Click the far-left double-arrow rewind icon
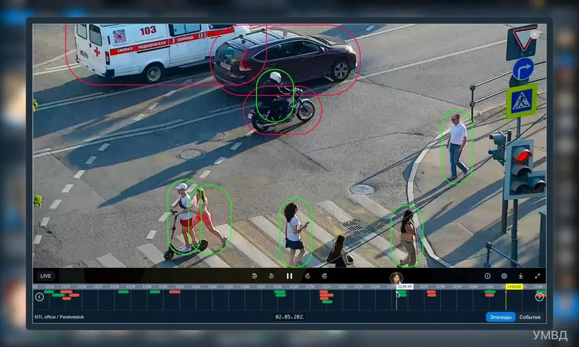Screen dimensions: 579x347 pos(255,276)
